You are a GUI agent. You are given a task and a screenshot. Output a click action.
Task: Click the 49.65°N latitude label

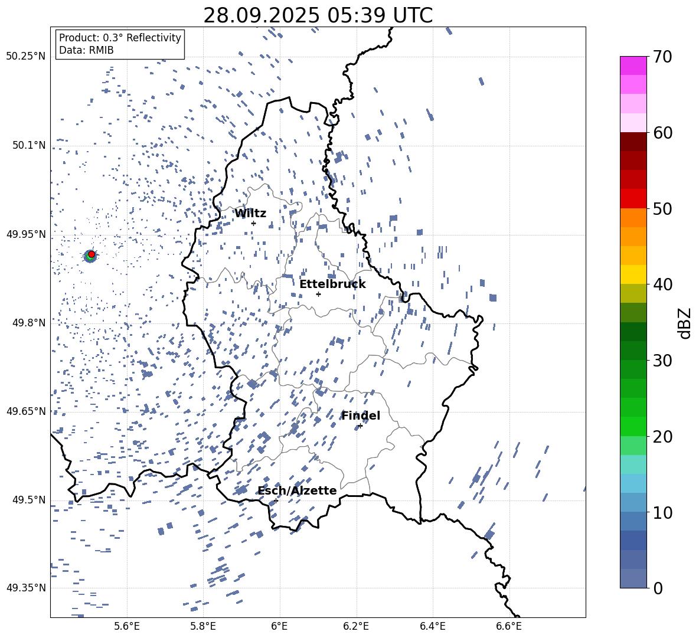click(x=26, y=411)
